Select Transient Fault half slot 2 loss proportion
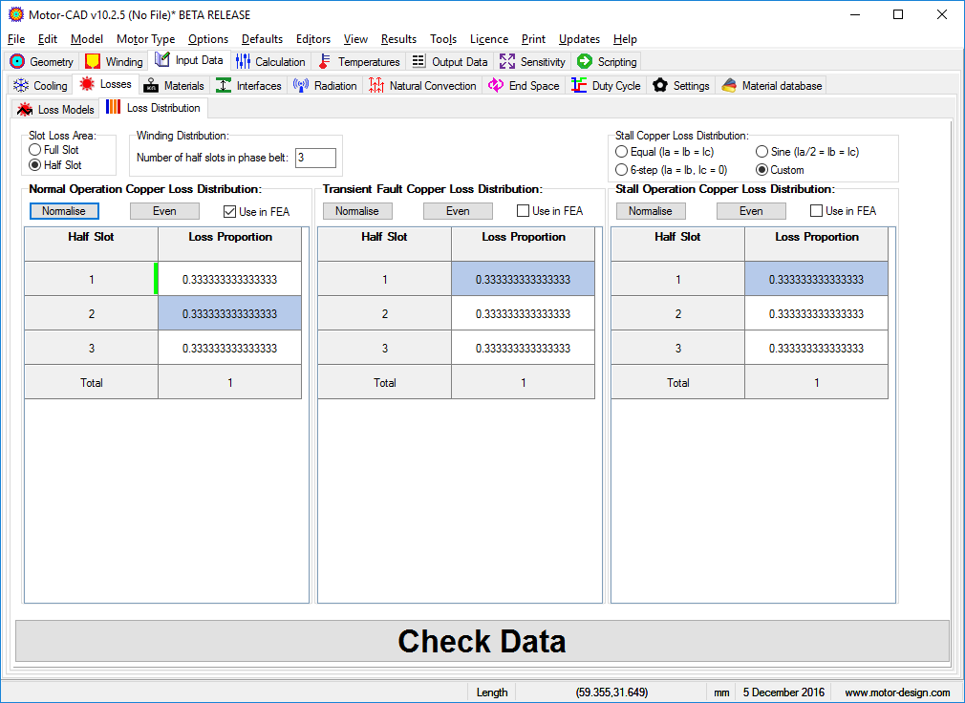Viewport: 965px width, 703px height. pos(524,313)
